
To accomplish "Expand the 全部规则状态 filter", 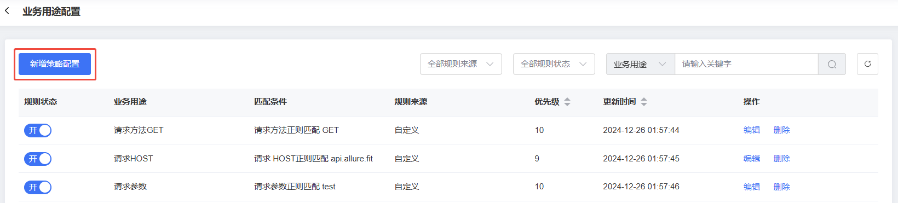I will (554, 64).
